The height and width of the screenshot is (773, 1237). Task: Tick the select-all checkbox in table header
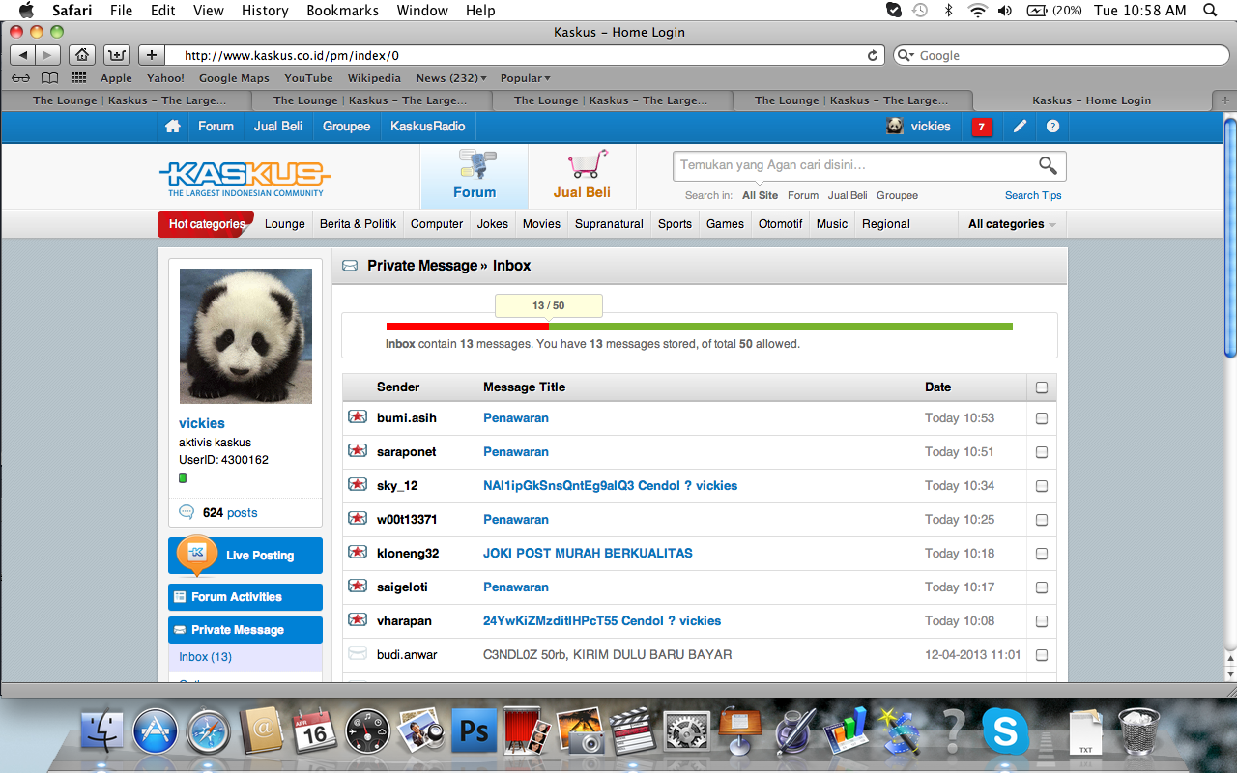tap(1041, 387)
